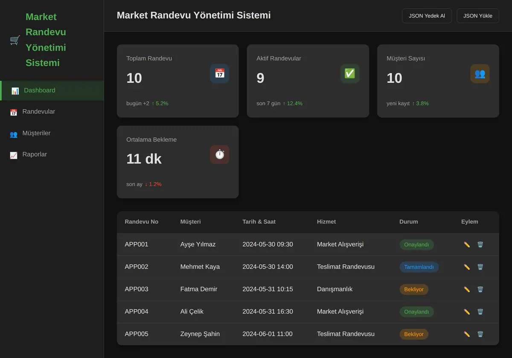
Task: Edit appointment APP005 with pencil icon
Action: click(467, 334)
